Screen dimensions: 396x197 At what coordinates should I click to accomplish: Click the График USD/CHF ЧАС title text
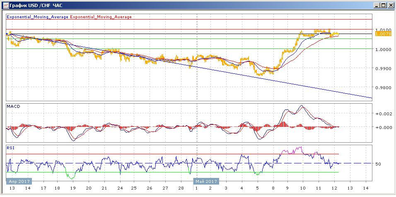pyautogui.click(x=36, y=5)
